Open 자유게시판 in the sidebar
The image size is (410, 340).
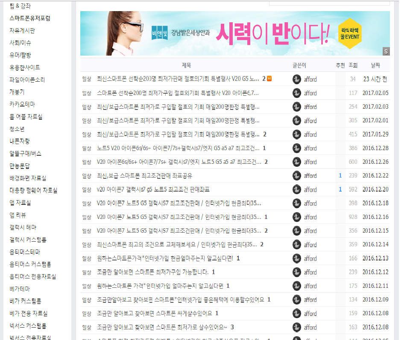pyautogui.click(x=22, y=31)
